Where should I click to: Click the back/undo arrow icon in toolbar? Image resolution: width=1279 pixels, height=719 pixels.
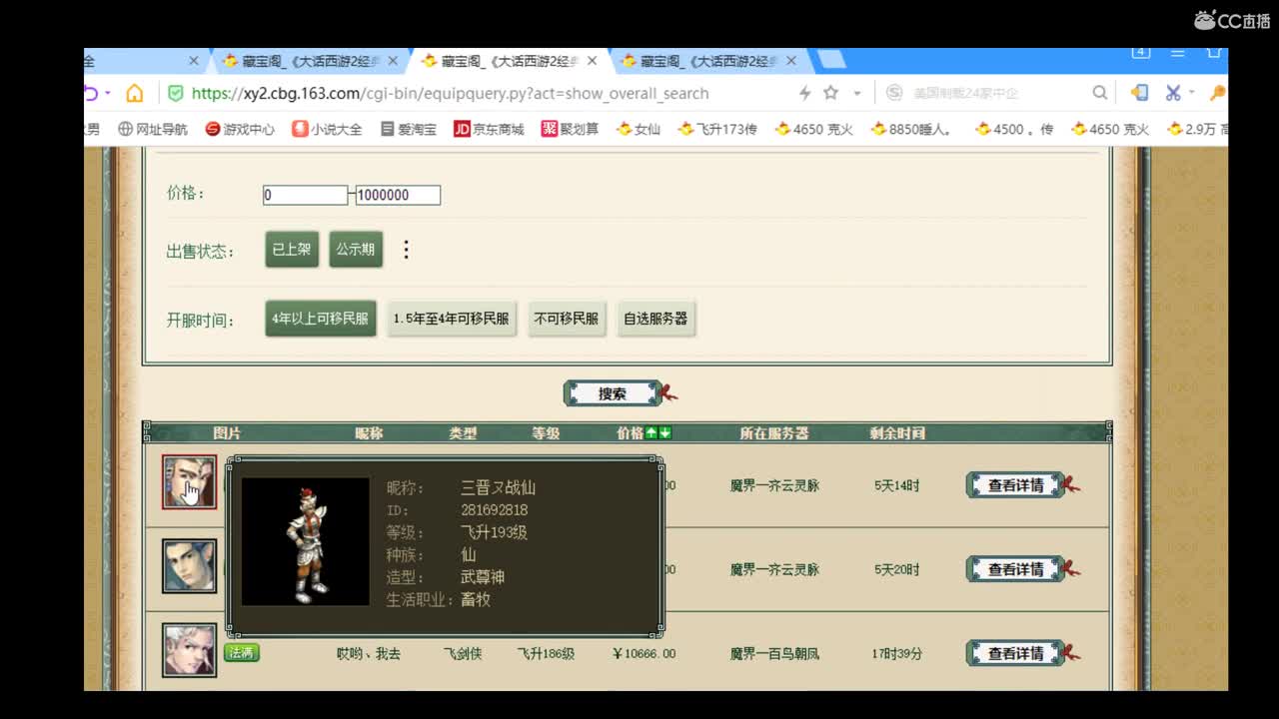coord(91,93)
